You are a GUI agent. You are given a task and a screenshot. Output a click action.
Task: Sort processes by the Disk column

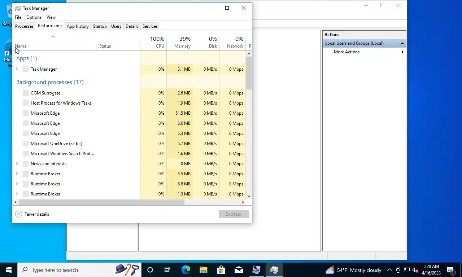206,42
